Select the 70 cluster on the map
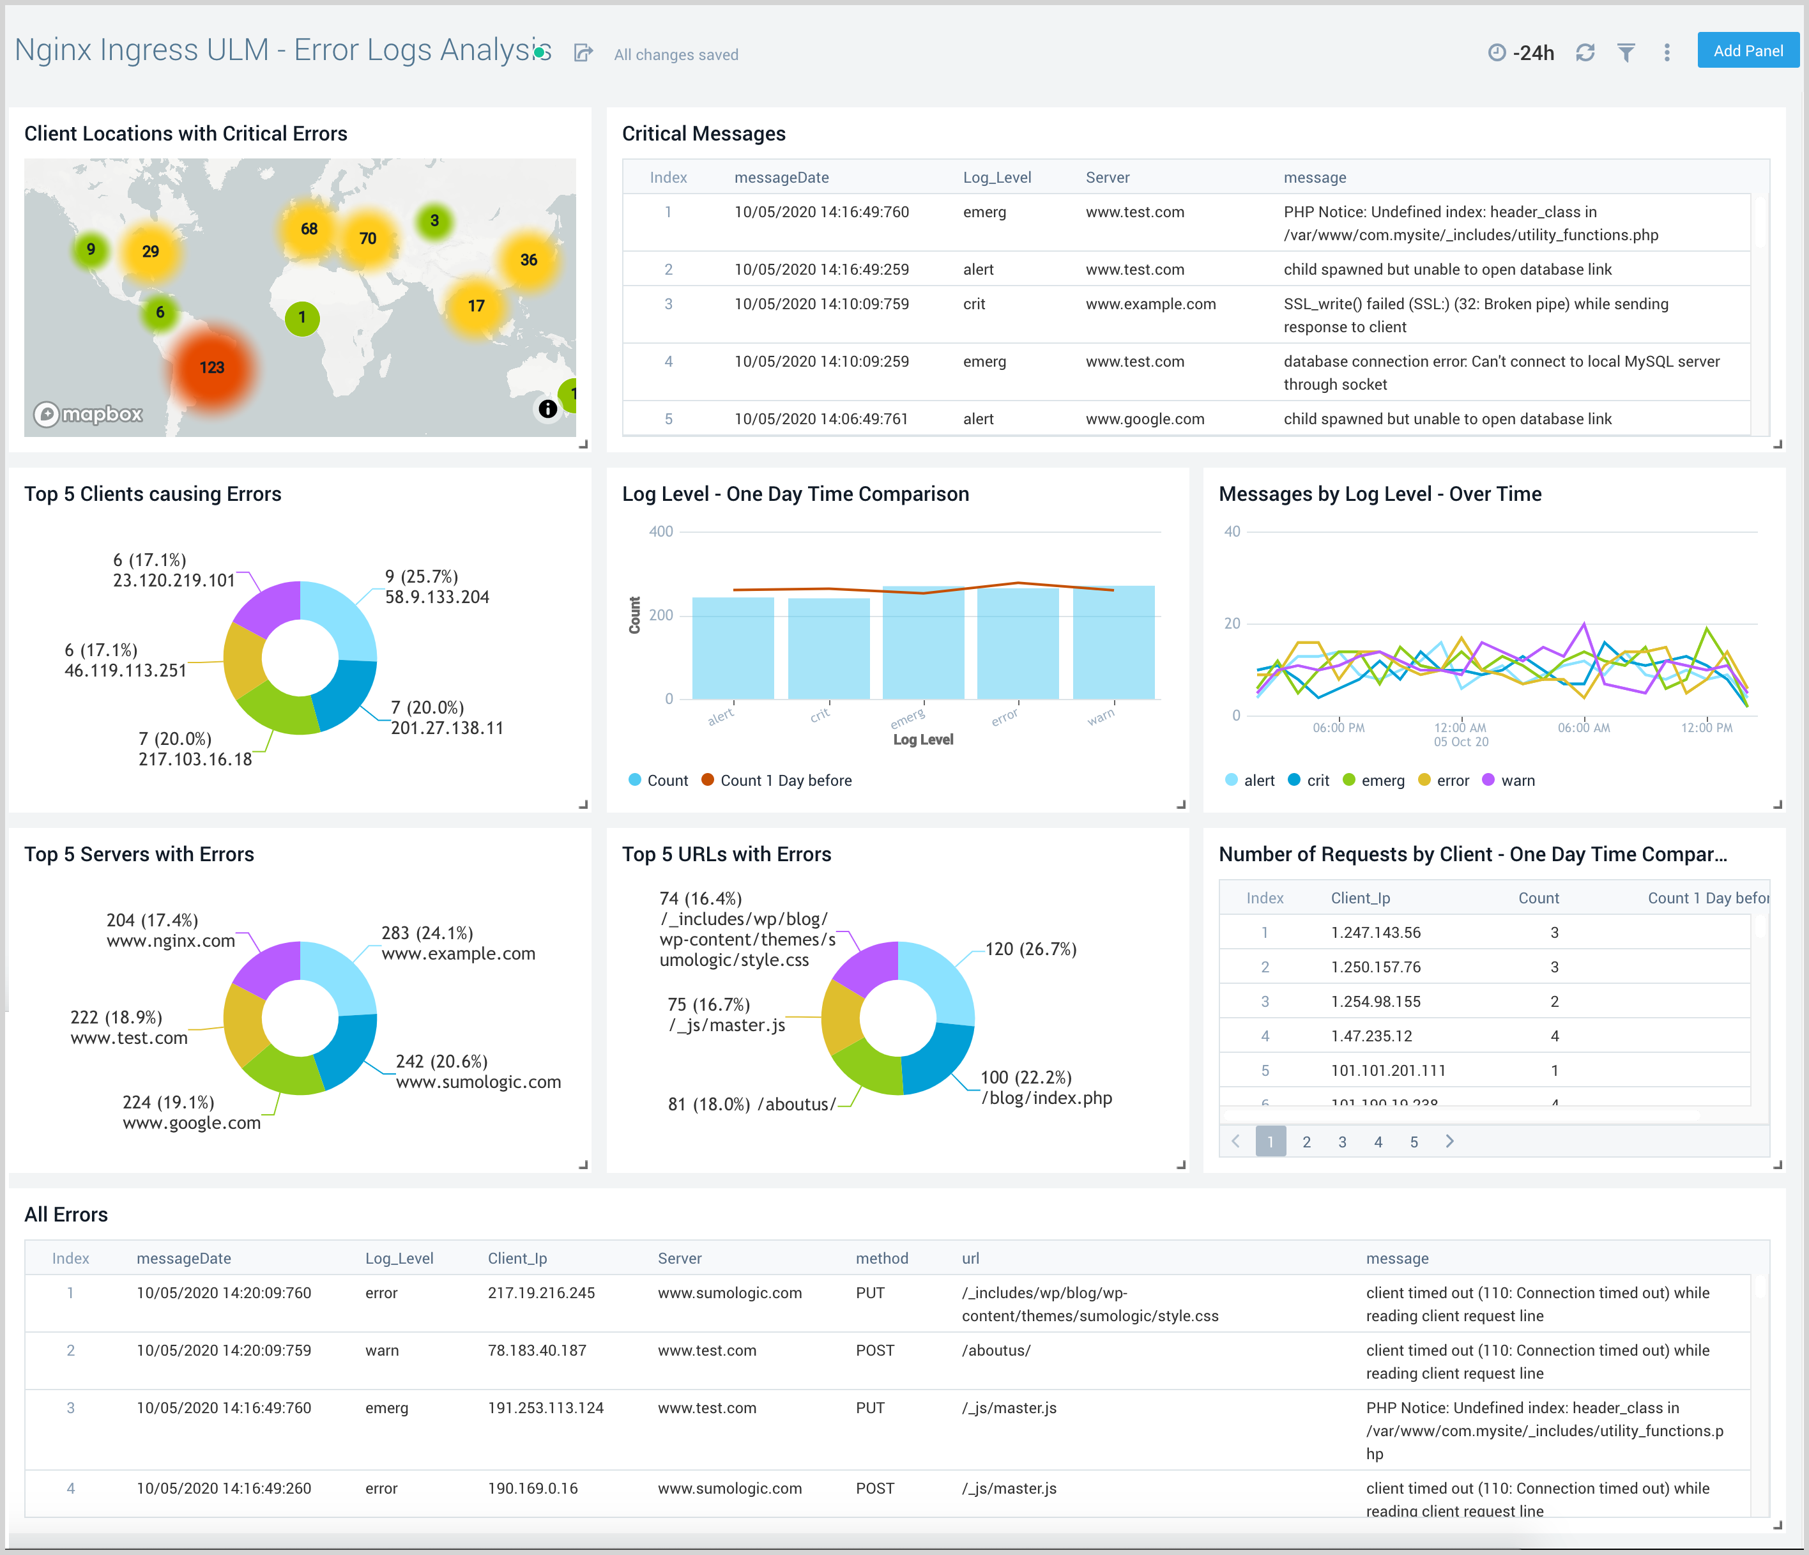The width and height of the screenshot is (1809, 1555). (367, 238)
